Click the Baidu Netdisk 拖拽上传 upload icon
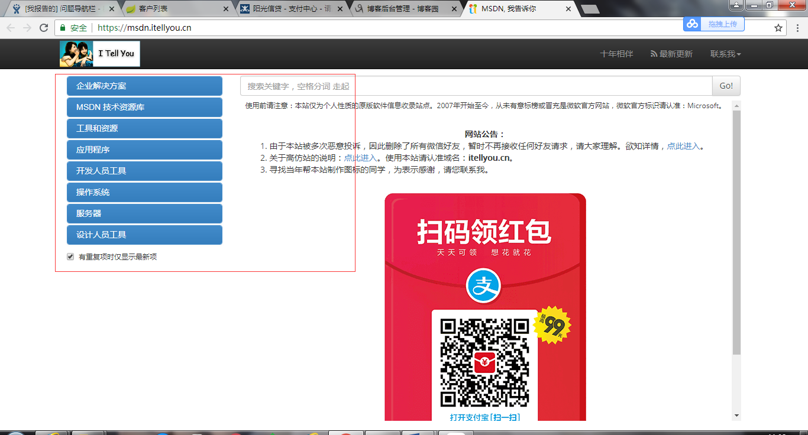Viewport: 808px width, 435px height. [x=693, y=24]
